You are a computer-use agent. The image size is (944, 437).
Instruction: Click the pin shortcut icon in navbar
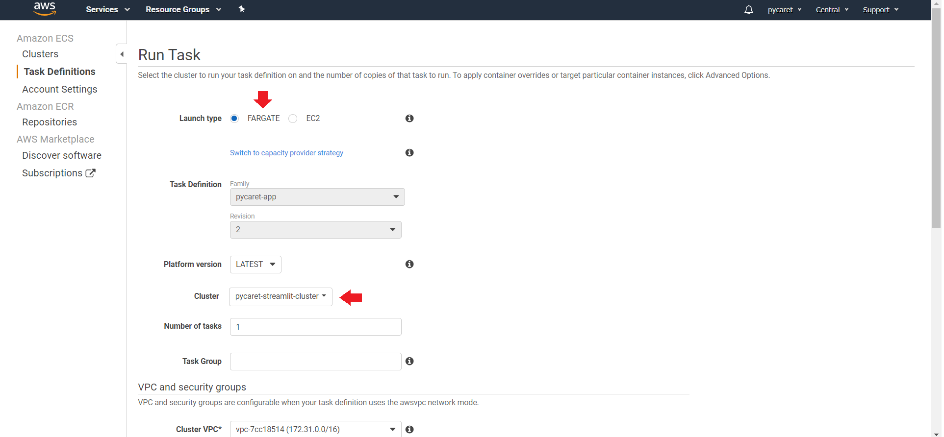pos(241,9)
